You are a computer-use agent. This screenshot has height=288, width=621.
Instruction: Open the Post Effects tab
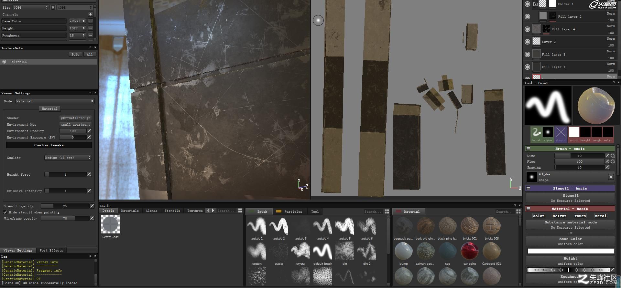pos(51,250)
